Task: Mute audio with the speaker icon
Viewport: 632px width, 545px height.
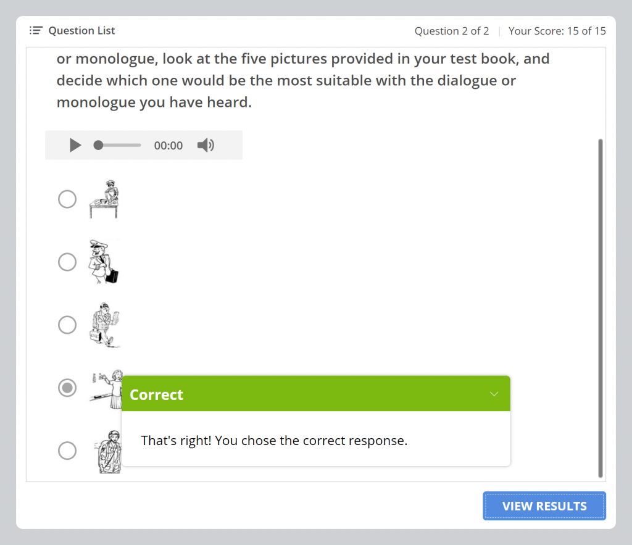Action: pyautogui.click(x=206, y=146)
